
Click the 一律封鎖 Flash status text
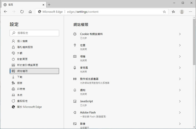click(x=93, y=116)
